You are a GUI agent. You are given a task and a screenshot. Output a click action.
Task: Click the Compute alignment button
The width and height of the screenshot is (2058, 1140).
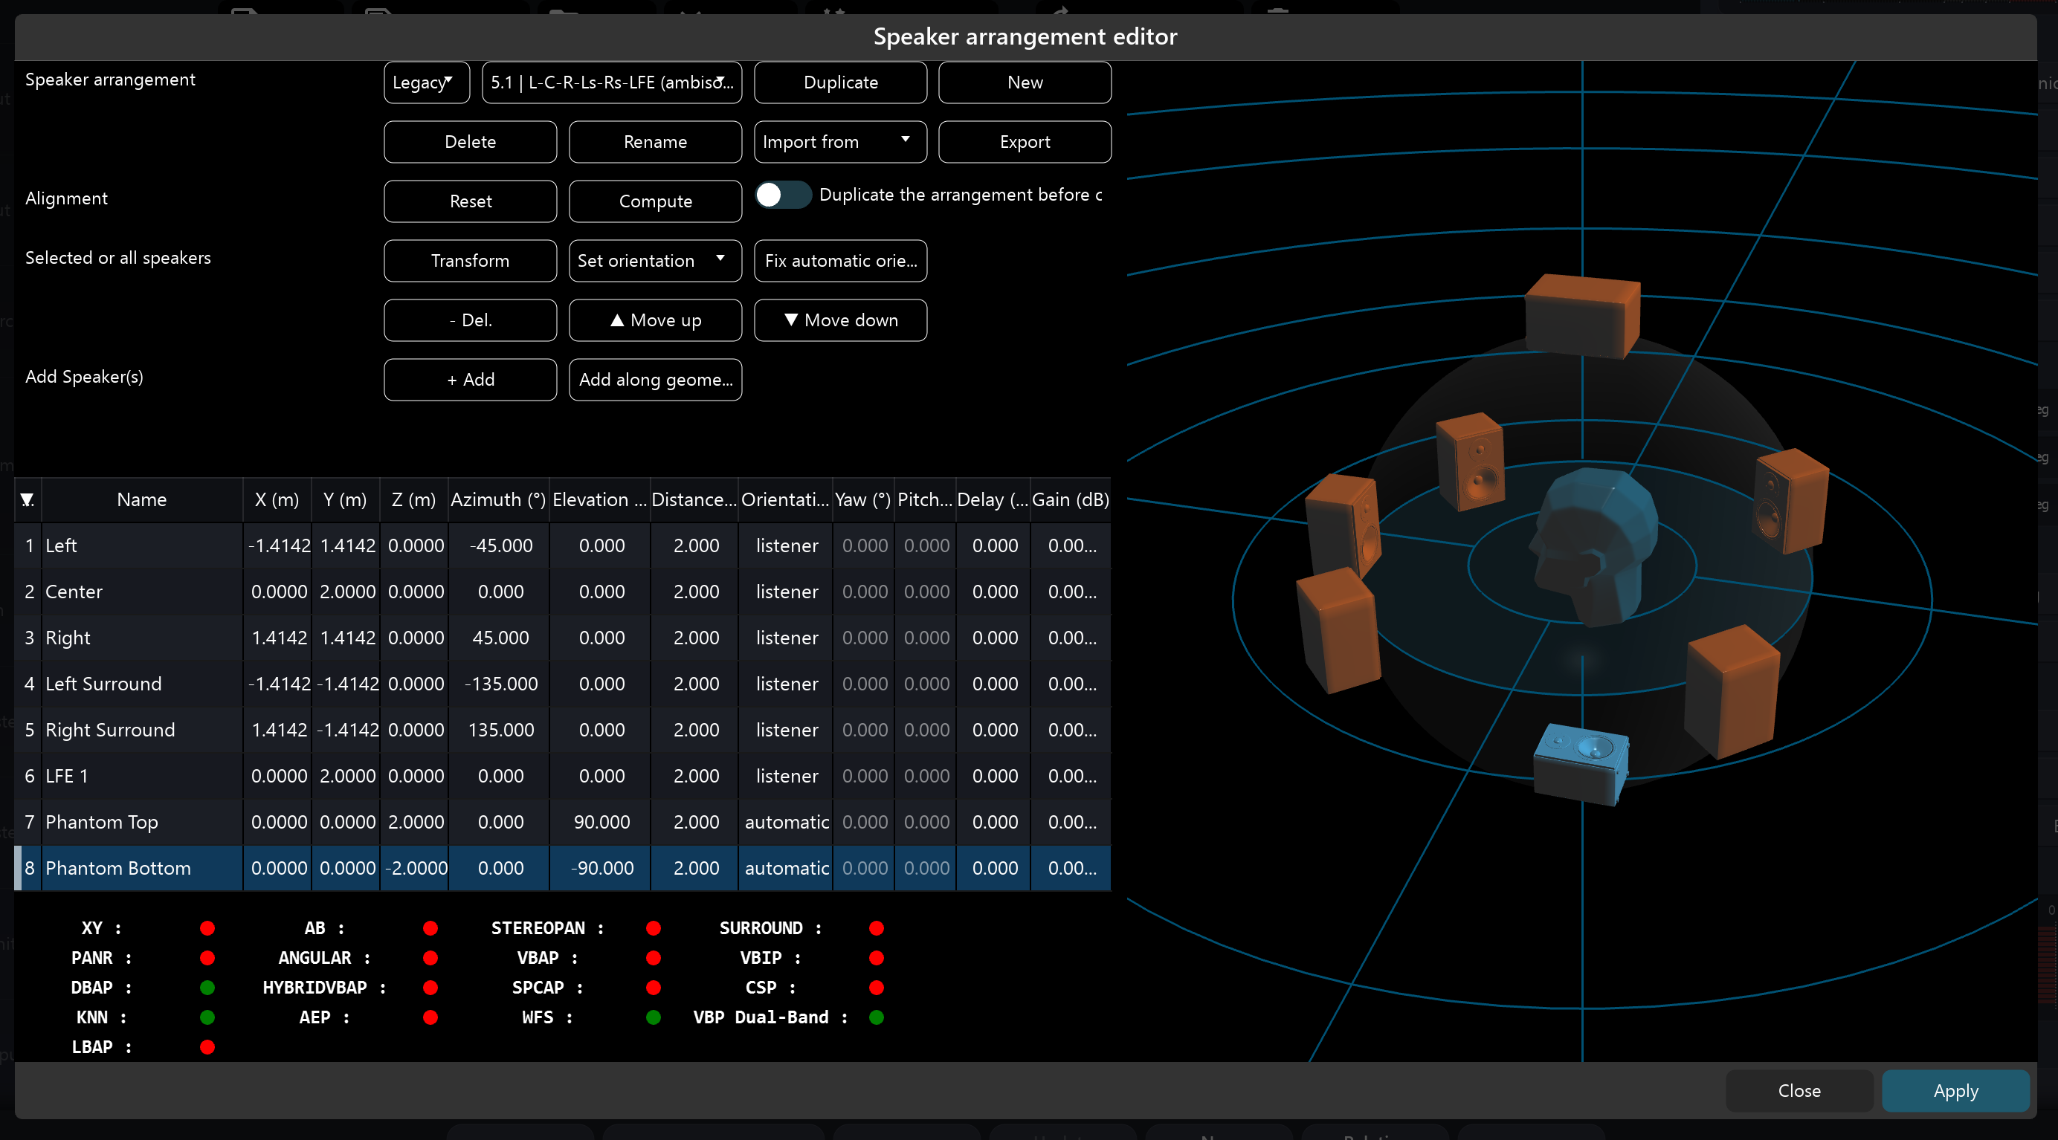point(654,201)
